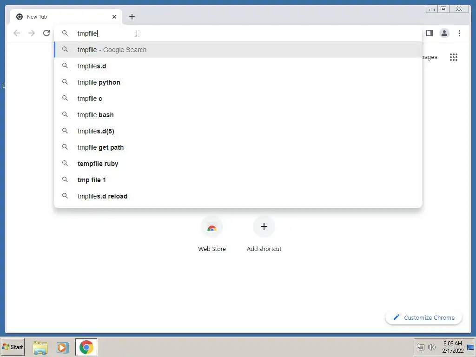Click the Chrome taskbar button
The width and height of the screenshot is (476, 357).
[x=86, y=347]
